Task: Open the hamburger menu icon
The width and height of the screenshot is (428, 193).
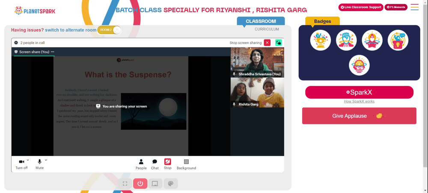Action: pos(414,7)
